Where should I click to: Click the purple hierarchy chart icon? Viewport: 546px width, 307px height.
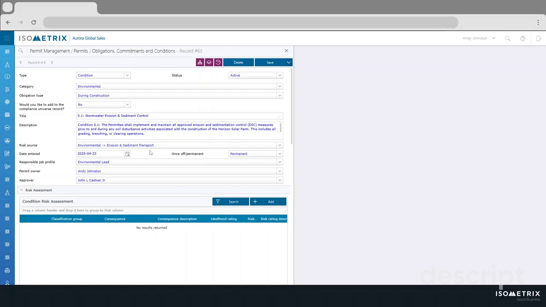click(200, 62)
